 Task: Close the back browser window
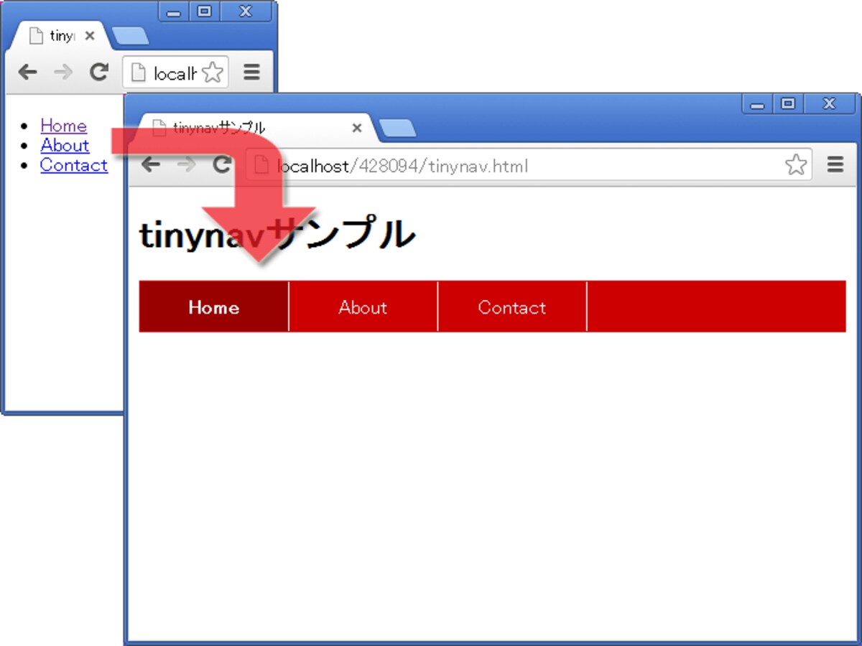[246, 11]
